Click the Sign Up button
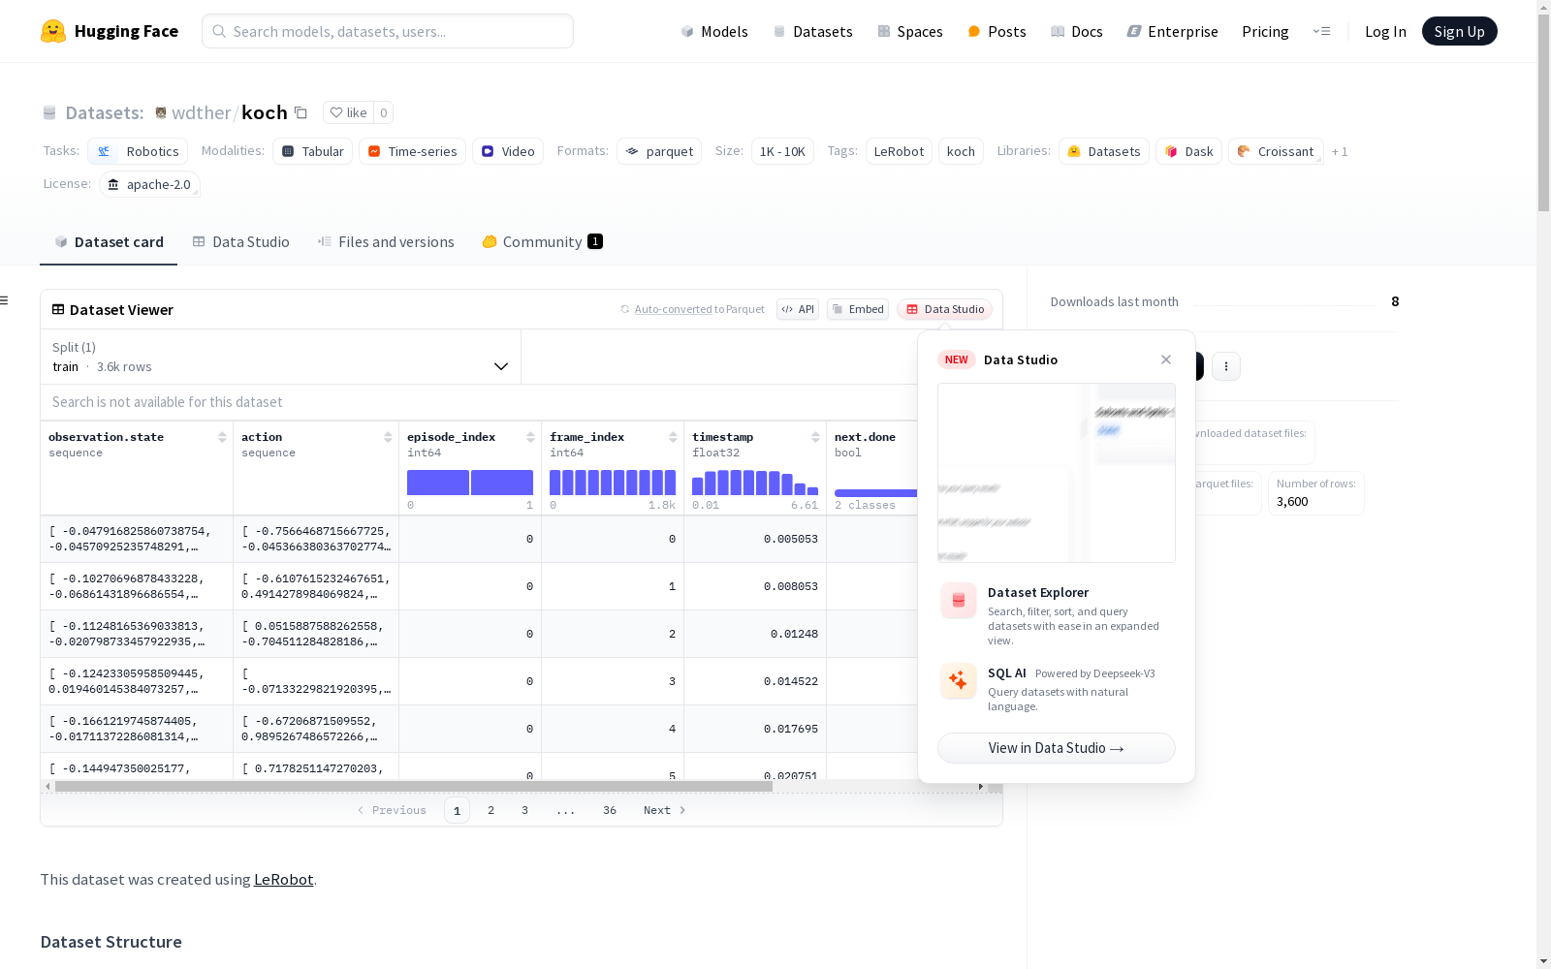This screenshot has height=969, width=1551. click(1459, 31)
